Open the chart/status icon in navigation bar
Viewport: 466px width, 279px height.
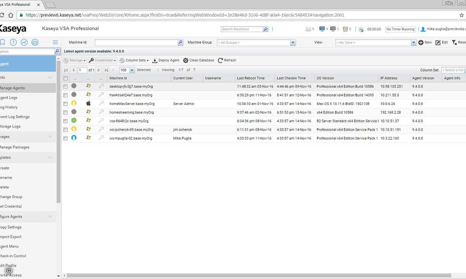click(x=24, y=42)
